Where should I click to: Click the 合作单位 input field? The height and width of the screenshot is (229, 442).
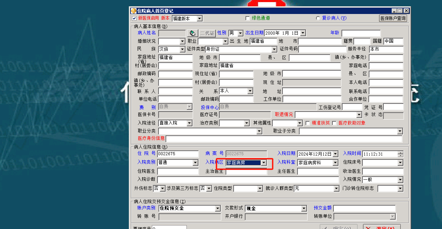point(386,99)
